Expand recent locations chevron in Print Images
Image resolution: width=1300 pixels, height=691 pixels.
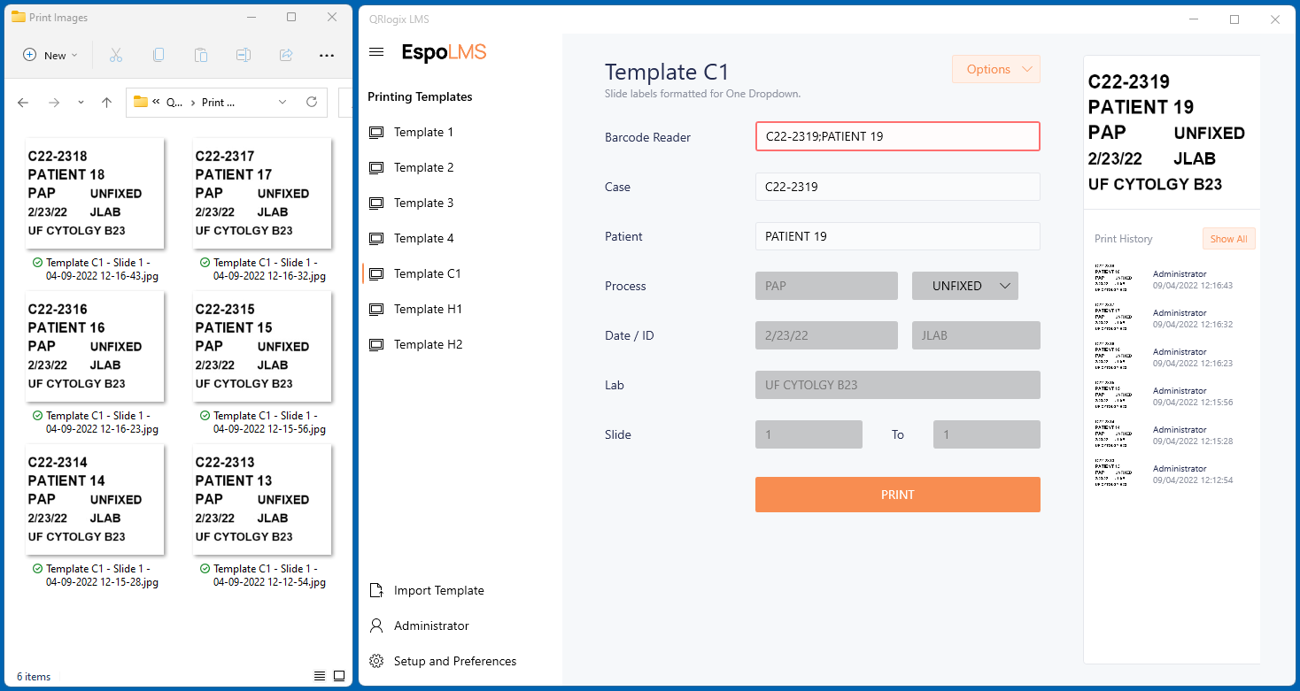coord(81,103)
